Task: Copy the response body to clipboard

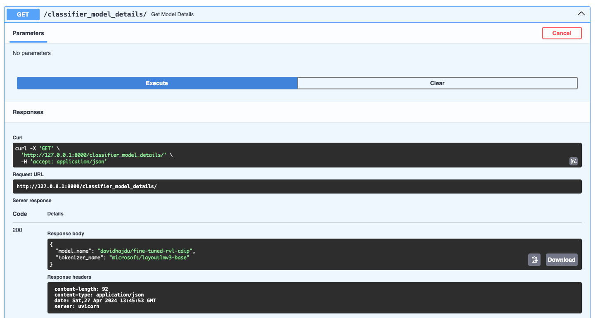Action: tap(534, 260)
